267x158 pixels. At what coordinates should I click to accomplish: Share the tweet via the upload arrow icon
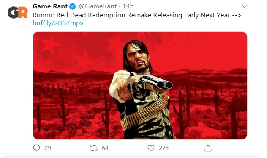pos(208,148)
